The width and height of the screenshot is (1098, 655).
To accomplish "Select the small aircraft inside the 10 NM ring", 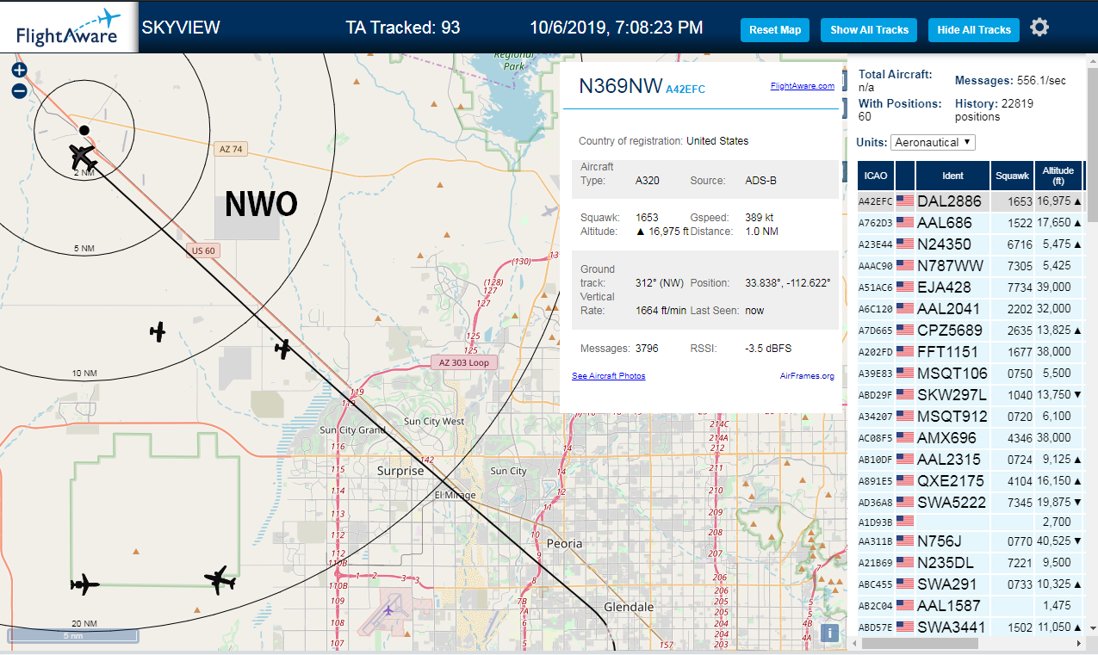I will click(157, 331).
